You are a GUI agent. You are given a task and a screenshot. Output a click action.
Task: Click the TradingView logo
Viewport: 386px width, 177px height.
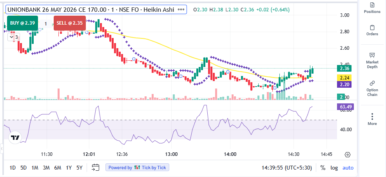(x=15, y=138)
